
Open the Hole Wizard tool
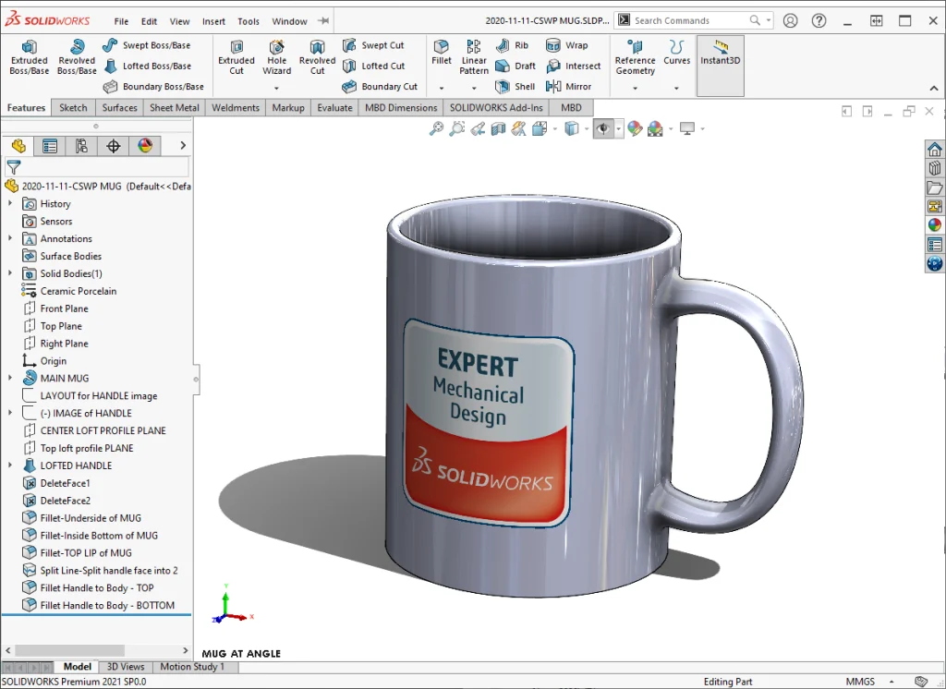pyautogui.click(x=276, y=57)
